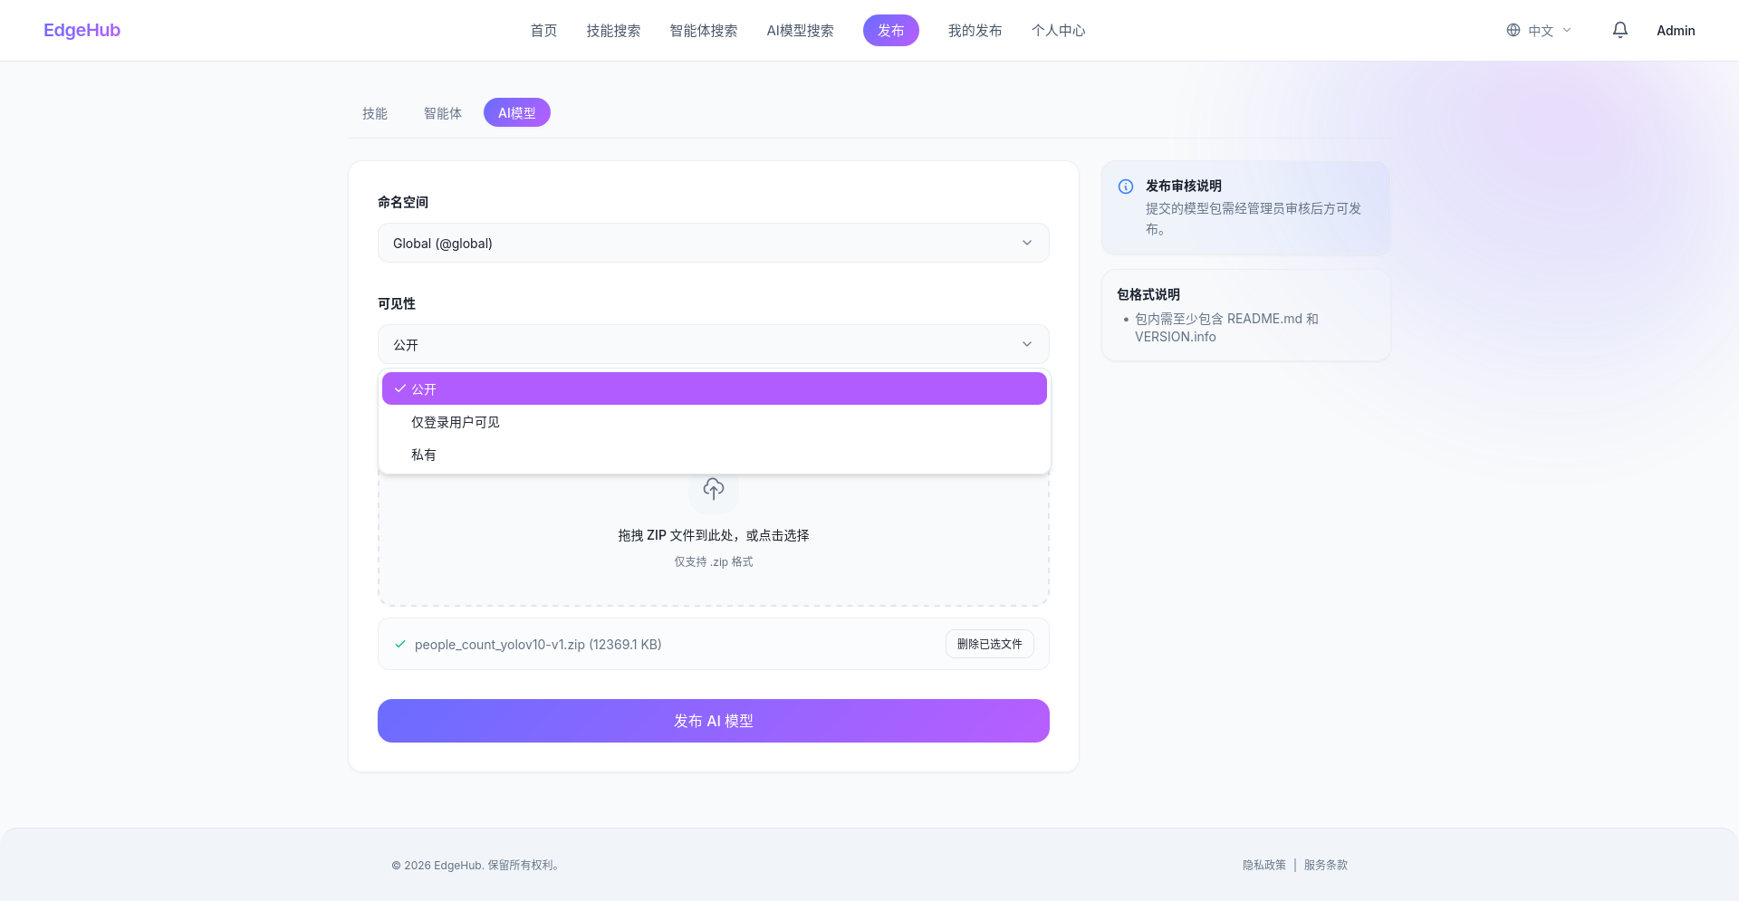The image size is (1739, 901).
Task: Open AI模型搜索 in the navigation bar
Action: [x=801, y=31]
